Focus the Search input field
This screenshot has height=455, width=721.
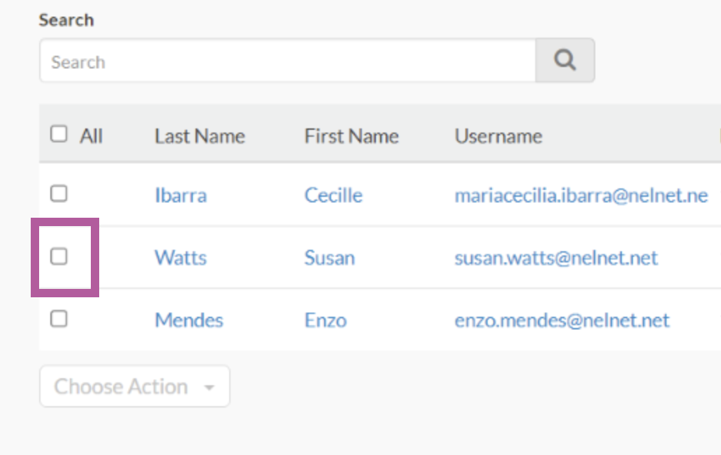pyautogui.click(x=288, y=60)
